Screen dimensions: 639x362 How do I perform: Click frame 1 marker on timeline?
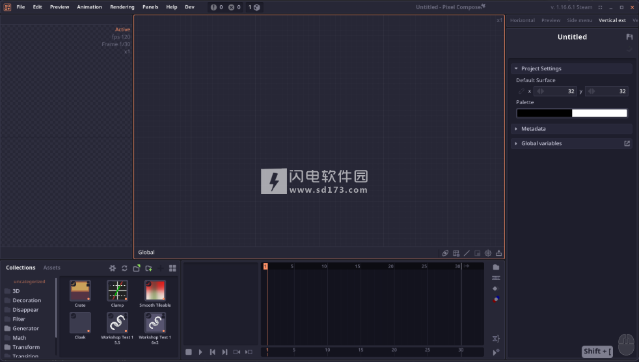point(265,266)
